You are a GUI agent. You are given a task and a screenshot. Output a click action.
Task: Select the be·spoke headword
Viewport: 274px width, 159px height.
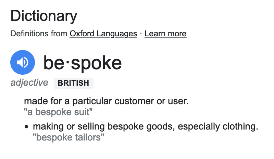83,63
